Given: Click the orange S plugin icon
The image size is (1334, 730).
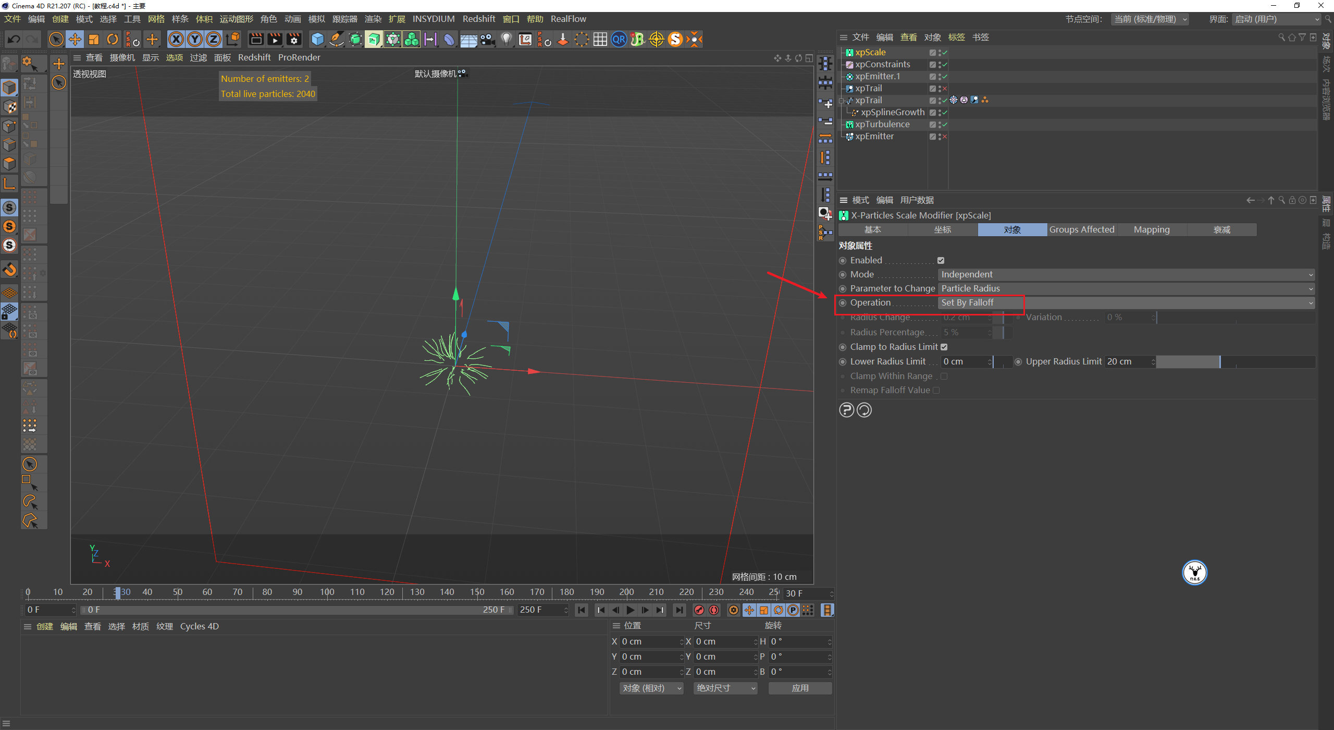Looking at the screenshot, I should pos(675,39).
